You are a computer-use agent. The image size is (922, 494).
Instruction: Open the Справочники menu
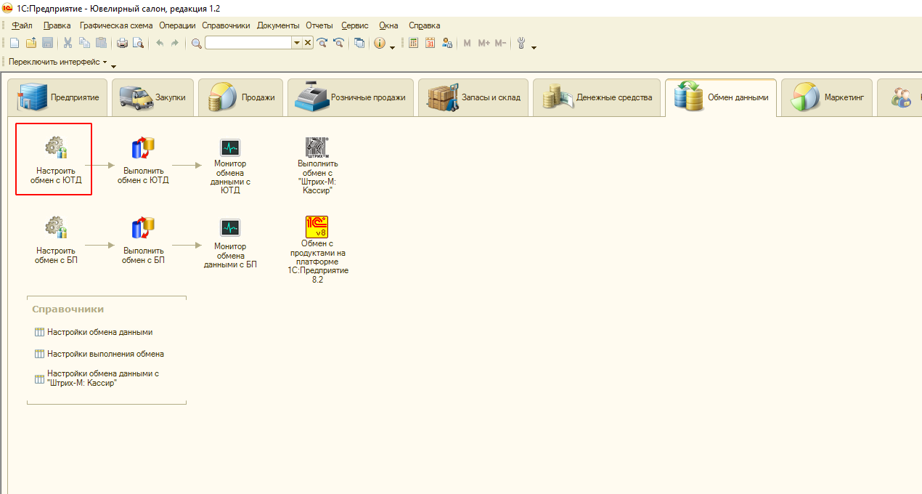[226, 25]
